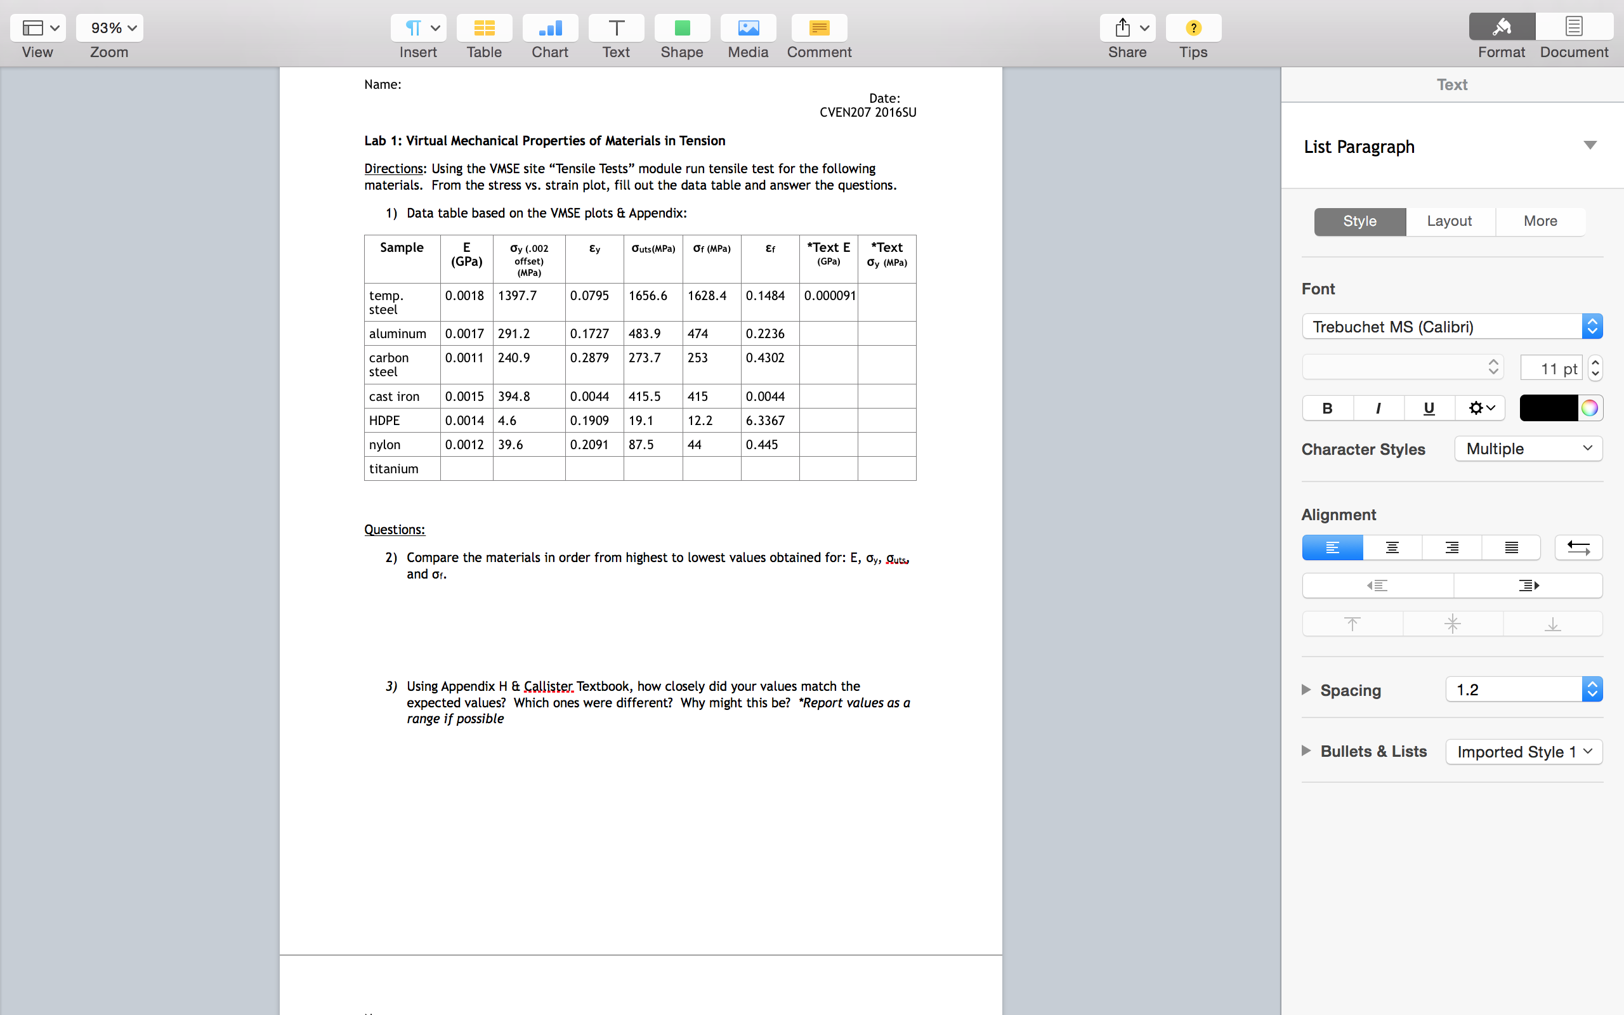Screen dimensions: 1624x1015
Task: Switch to the Layout tab
Action: pos(1450,221)
